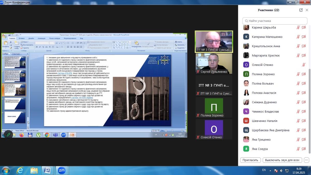Viewport: 311px width, 175px height.
Task: Pop out the participants panel
Action: 301,10
